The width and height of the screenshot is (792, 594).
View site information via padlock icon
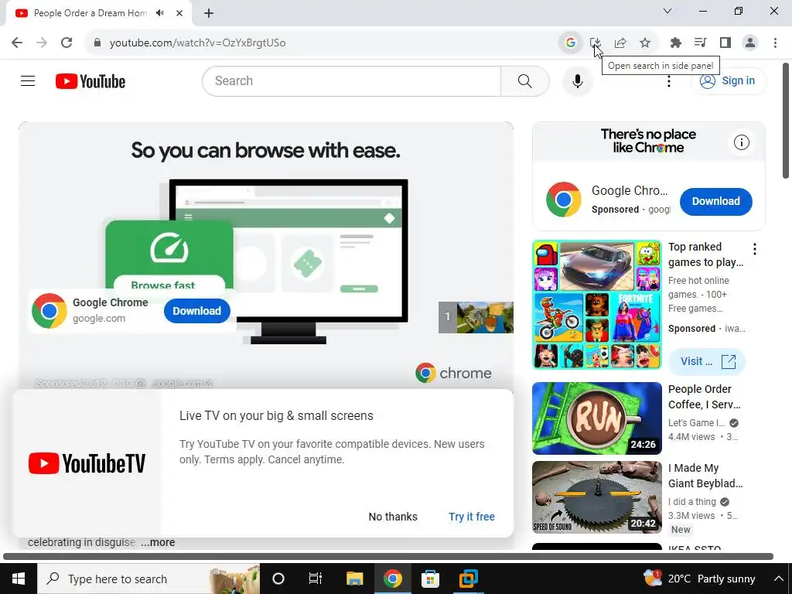point(97,43)
